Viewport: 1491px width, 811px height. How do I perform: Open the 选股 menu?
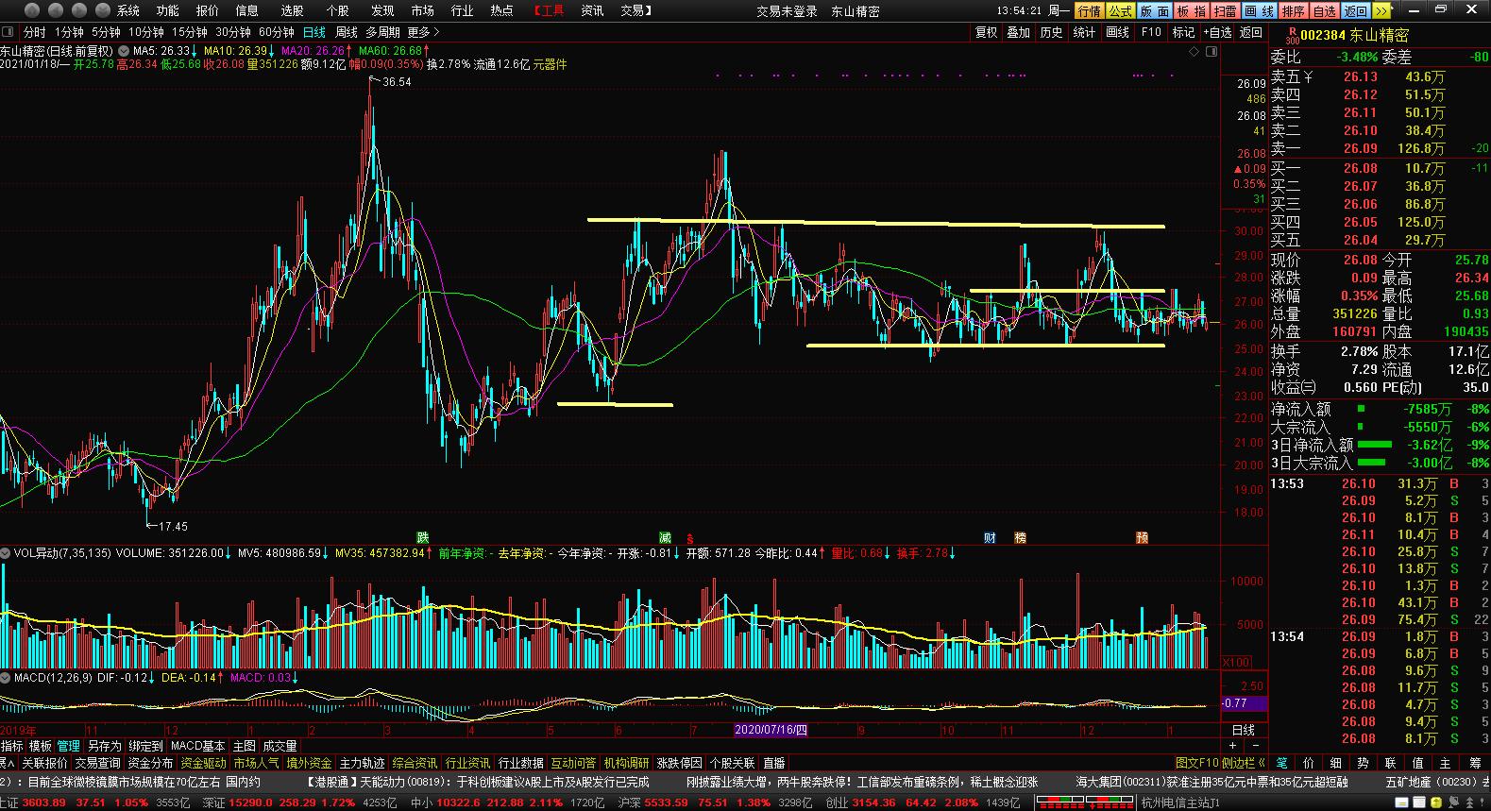coord(292,10)
